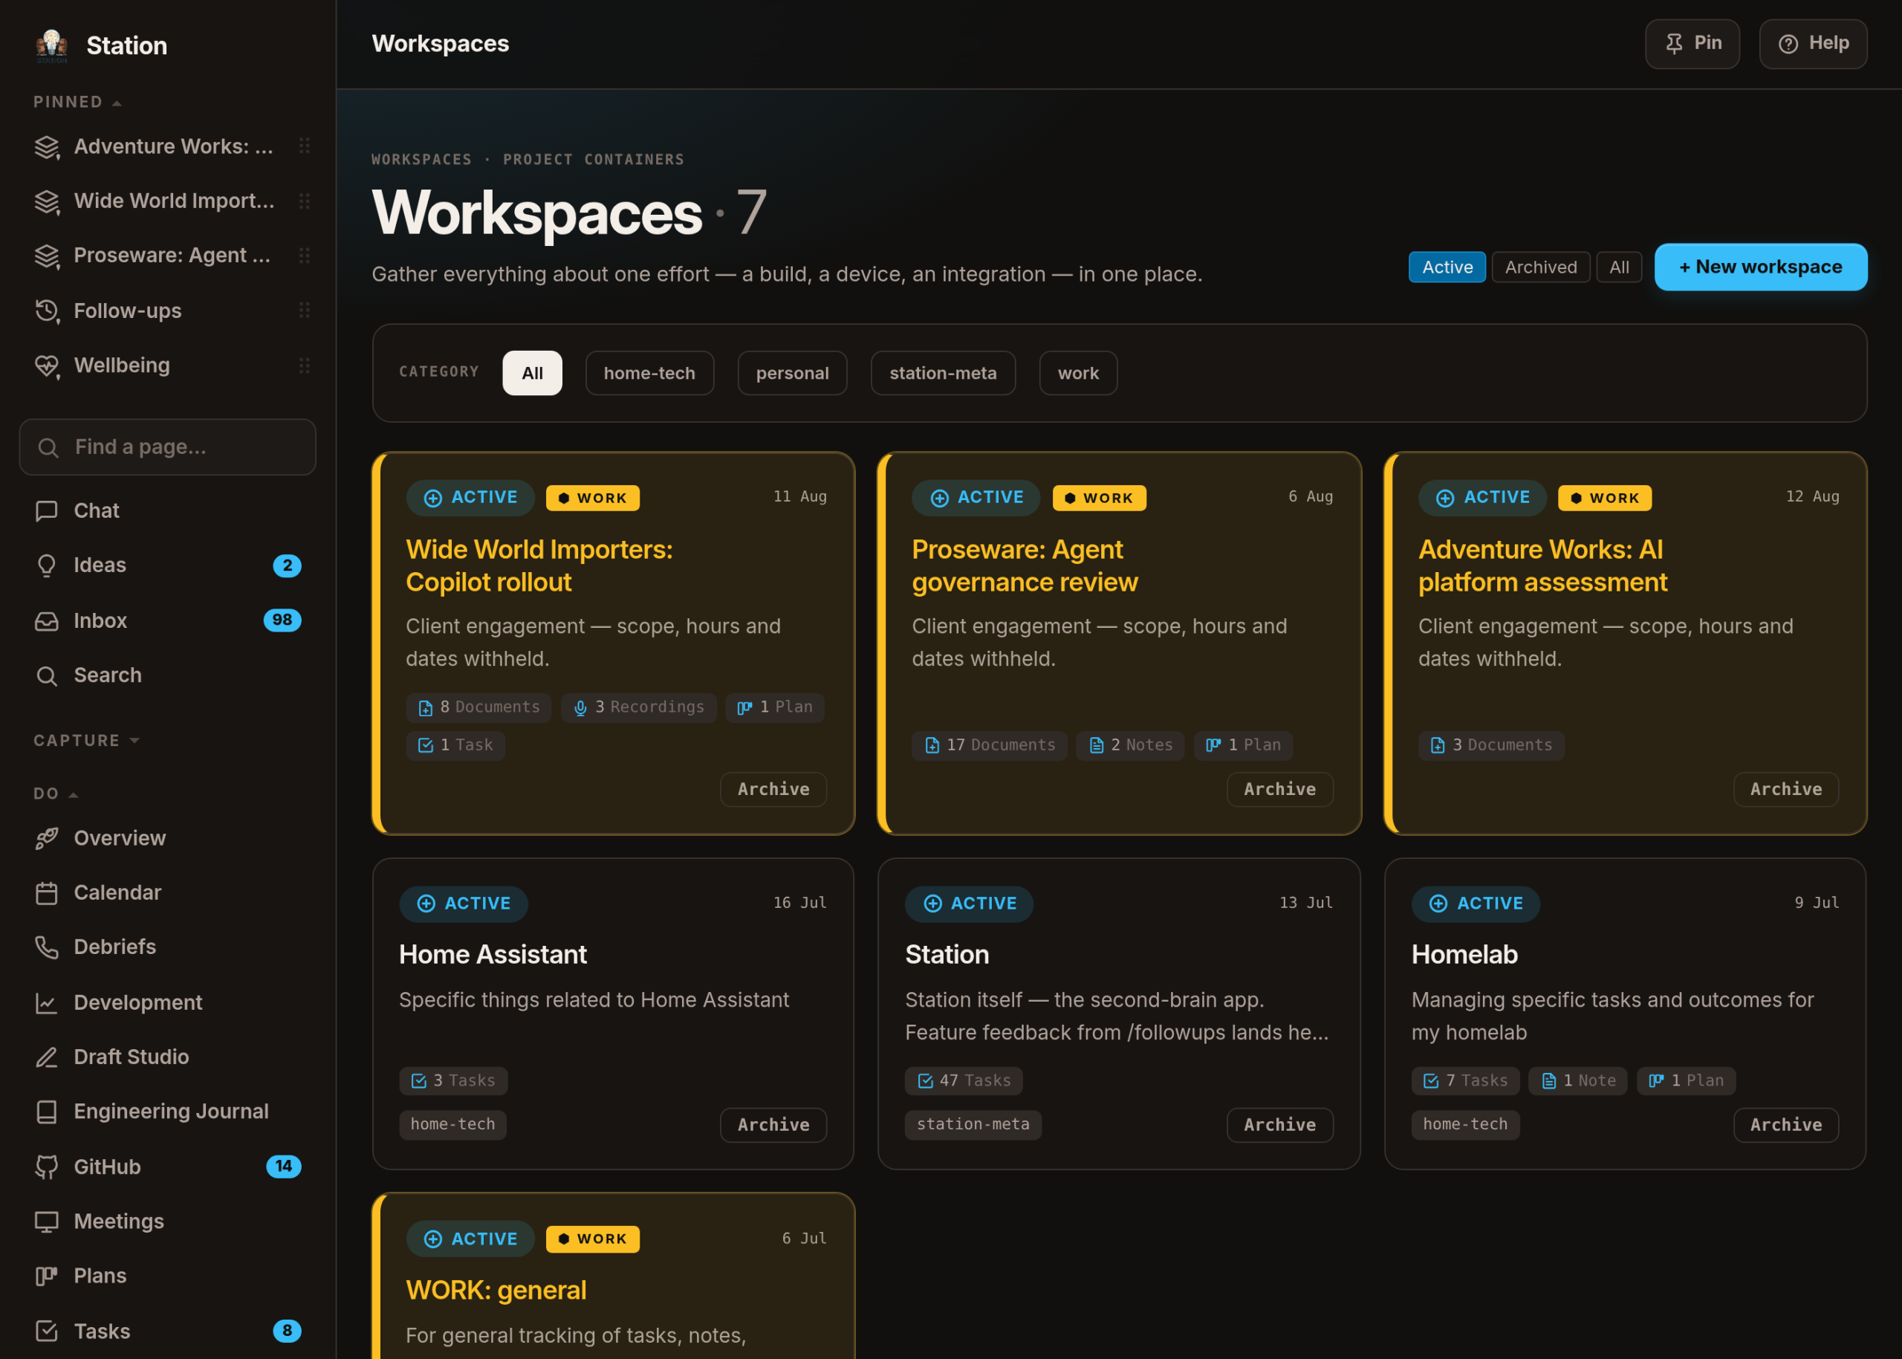This screenshot has width=1902, height=1359.
Task: Open Ideas lightbulb icon in sidebar
Action: tap(47, 565)
